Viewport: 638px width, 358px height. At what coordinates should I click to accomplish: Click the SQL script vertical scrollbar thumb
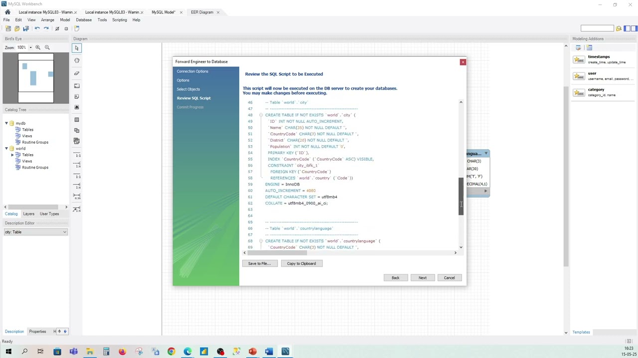[x=461, y=196]
